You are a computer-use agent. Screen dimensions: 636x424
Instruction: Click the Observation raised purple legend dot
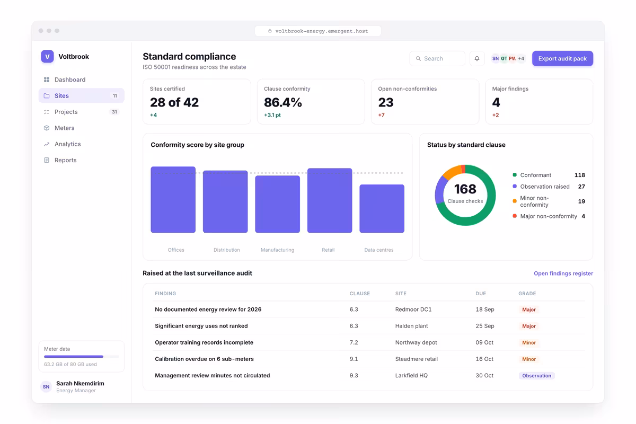tap(515, 187)
